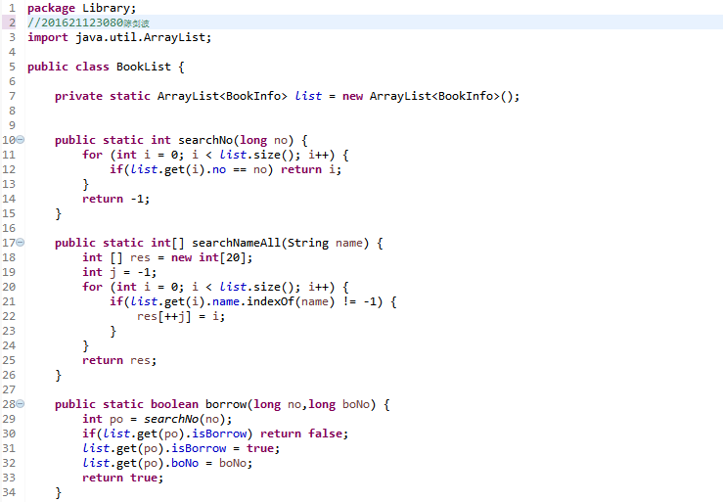Click the 'return i;' statement on line 12
The height and width of the screenshot is (502, 723).
tap(311, 169)
